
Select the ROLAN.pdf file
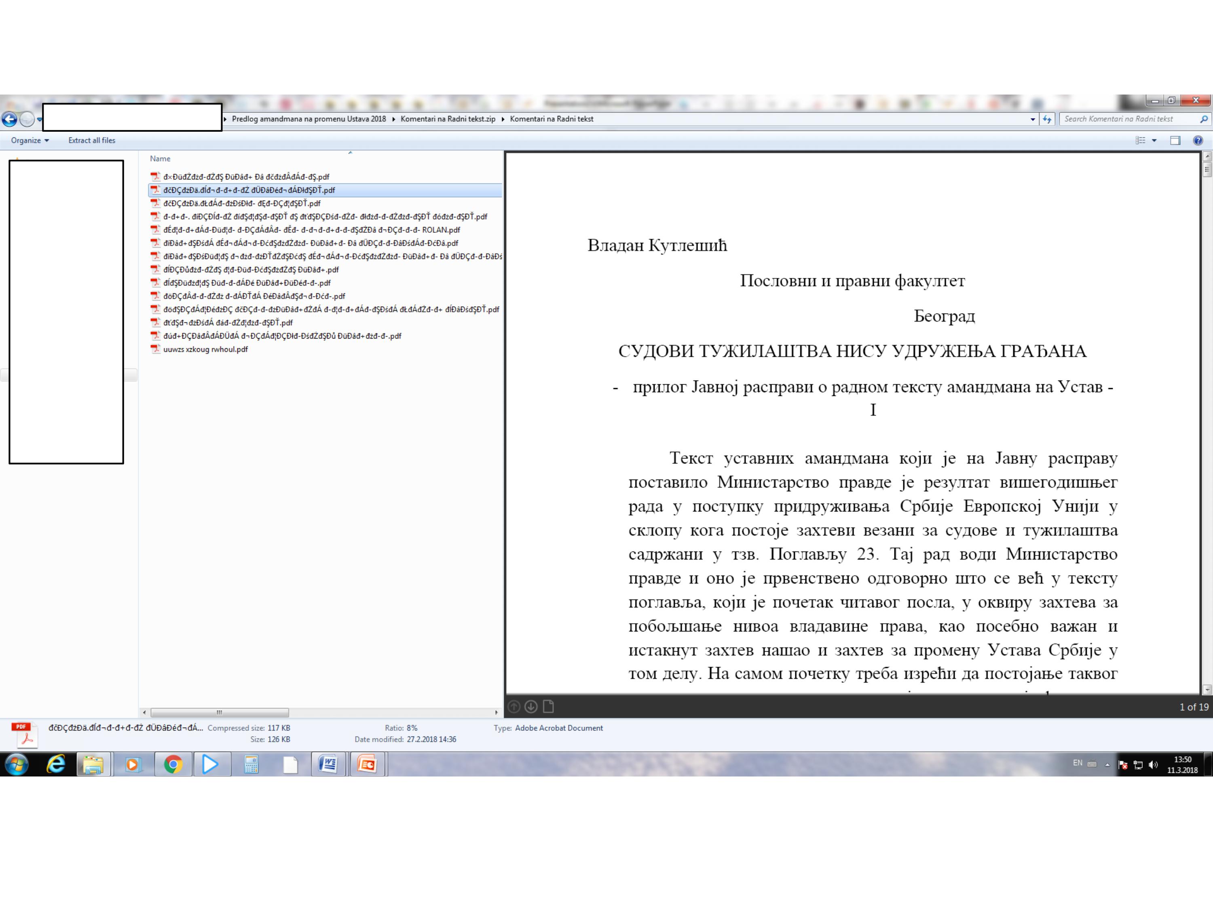311,229
